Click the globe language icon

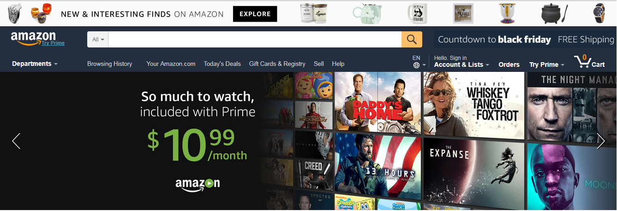(x=417, y=65)
